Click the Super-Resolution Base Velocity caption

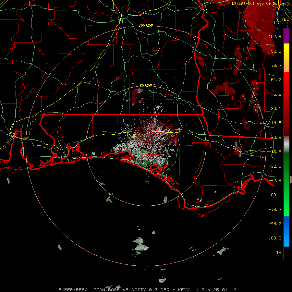click(x=147, y=290)
